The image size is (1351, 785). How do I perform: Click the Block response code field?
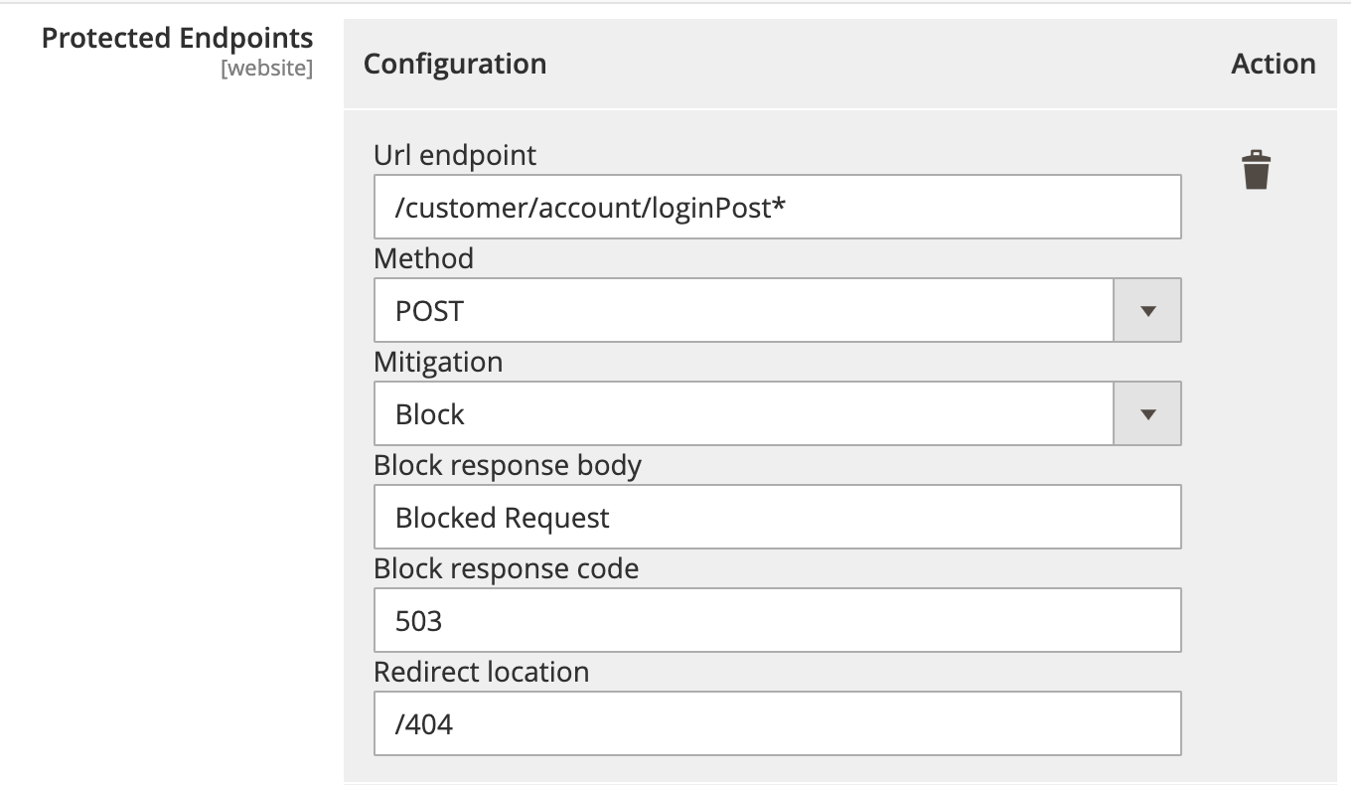775,620
